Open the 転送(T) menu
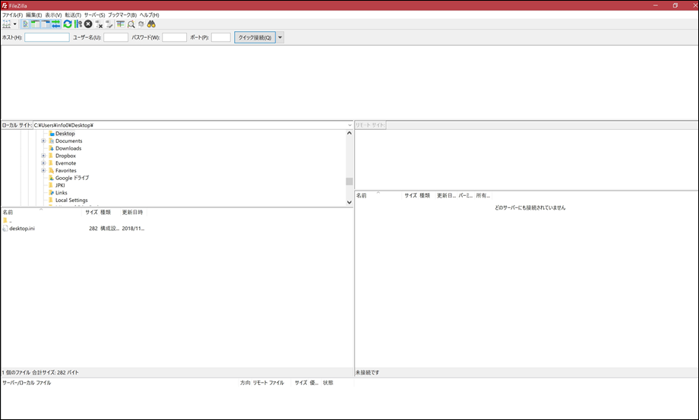 [73, 15]
